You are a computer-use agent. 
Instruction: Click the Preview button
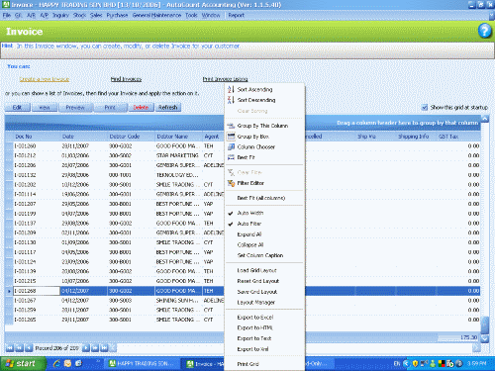click(75, 108)
